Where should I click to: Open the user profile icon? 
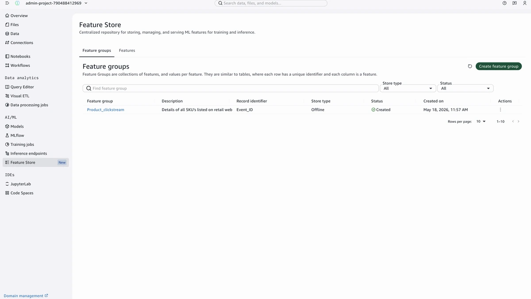(525, 3)
